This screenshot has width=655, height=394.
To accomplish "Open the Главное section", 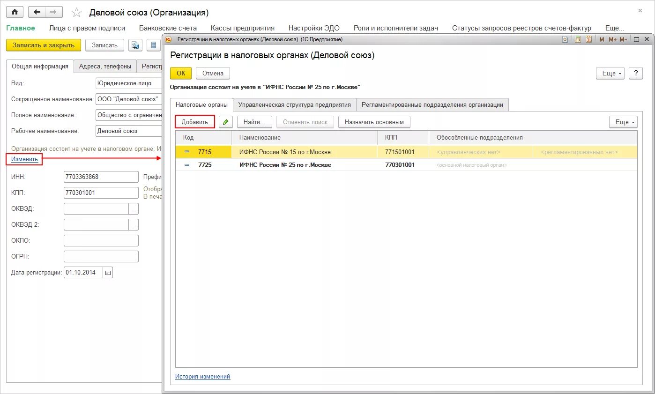I will 21,28.
